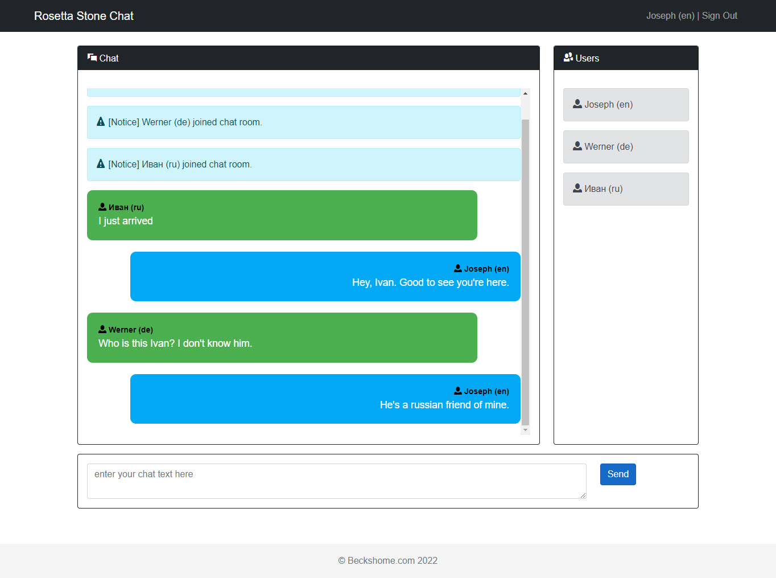Viewport: 776px width, 578px height.
Task: Select Werner (de) in the Users list
Action: tap(626, 146)
